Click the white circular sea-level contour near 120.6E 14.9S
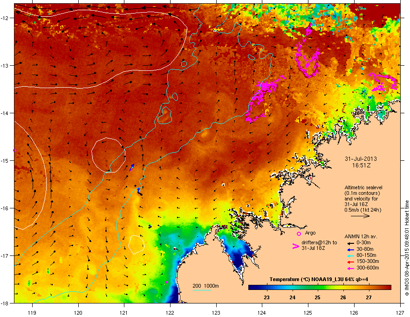Screen dimensions: 410x317 108,155
